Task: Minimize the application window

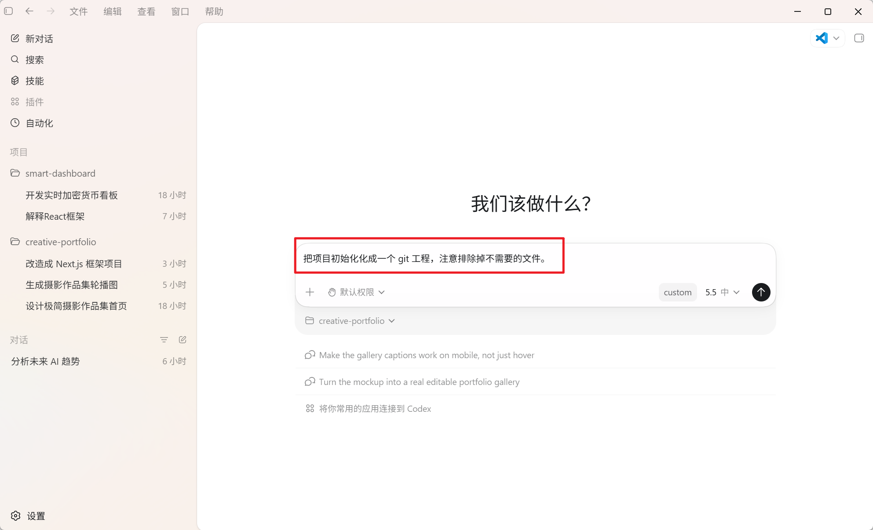Action: point(797,11)
